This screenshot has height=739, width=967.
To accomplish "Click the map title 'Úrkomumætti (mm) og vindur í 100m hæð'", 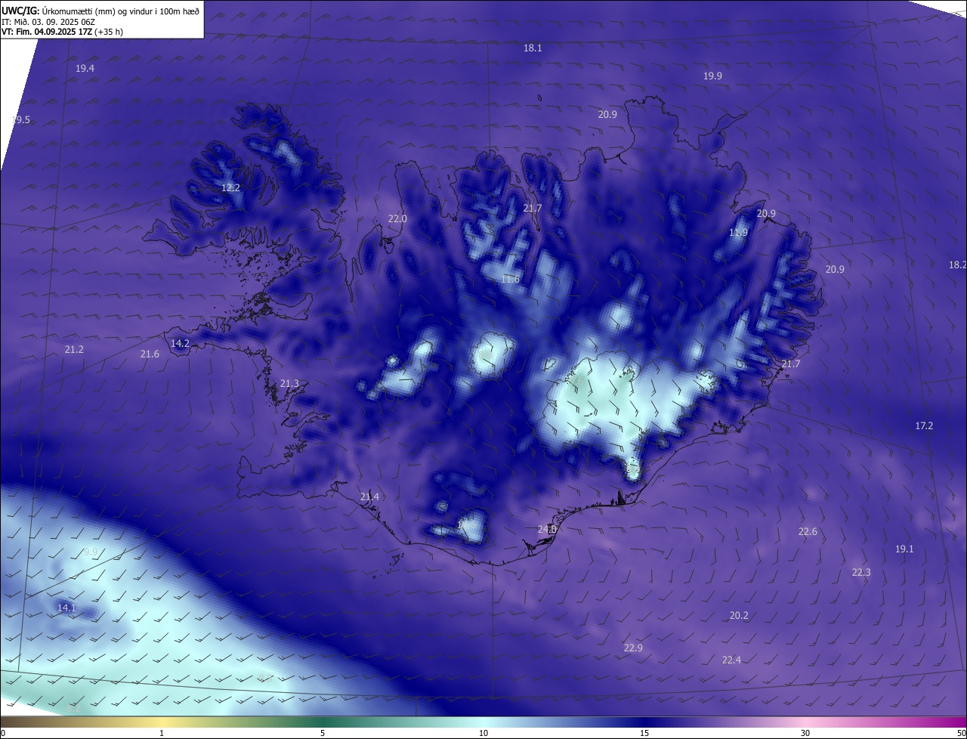I will [x=122, y=11].
